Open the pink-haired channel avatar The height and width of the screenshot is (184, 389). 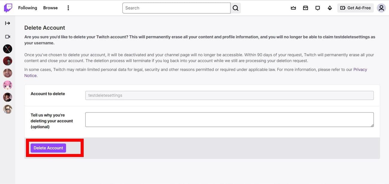[x=7, y=85]
